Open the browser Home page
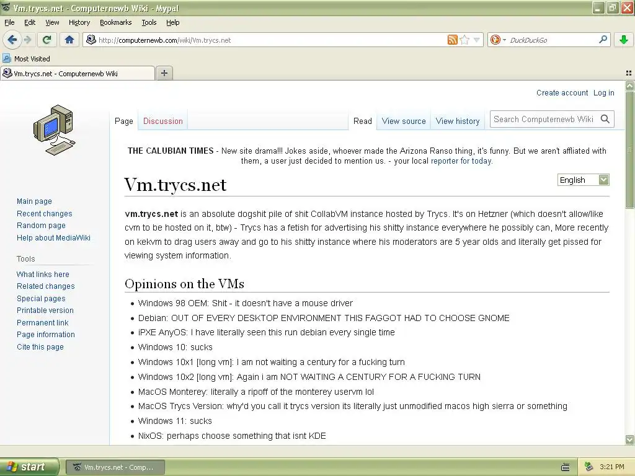 pyautogui.click(x=69, y=40)
